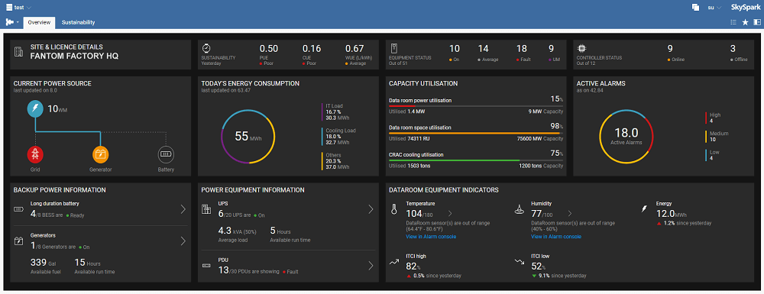Click the Battery power source icon
The height and width of the screenshot is (294, 764).
click(166, 155)
